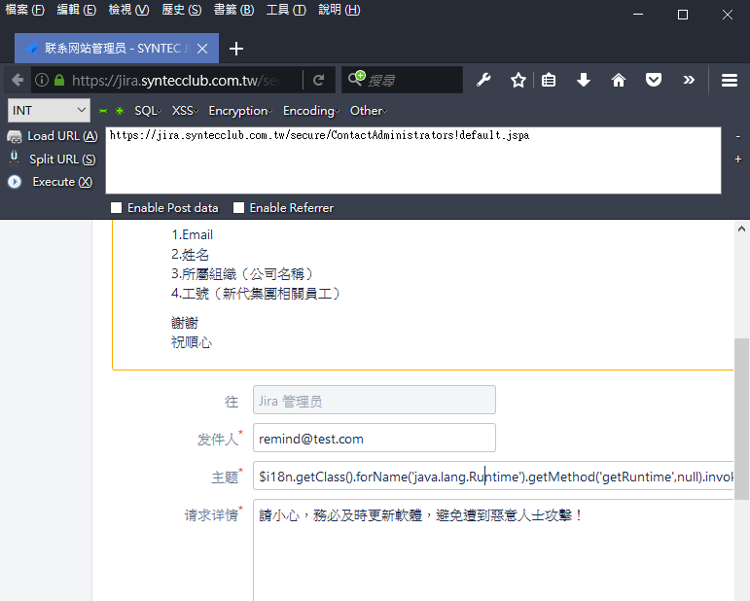
Task: View the green padlock security details
Action: pos(59,80)
